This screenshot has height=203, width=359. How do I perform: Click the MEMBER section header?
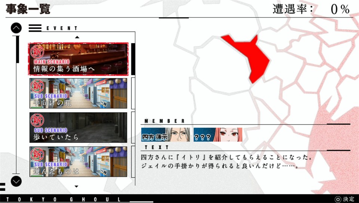pos(165,121)
